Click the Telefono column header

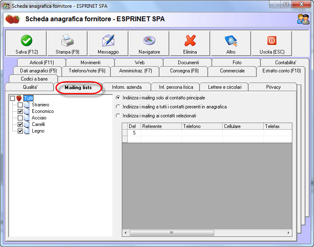pyautogui.click(x=202, y=126)
